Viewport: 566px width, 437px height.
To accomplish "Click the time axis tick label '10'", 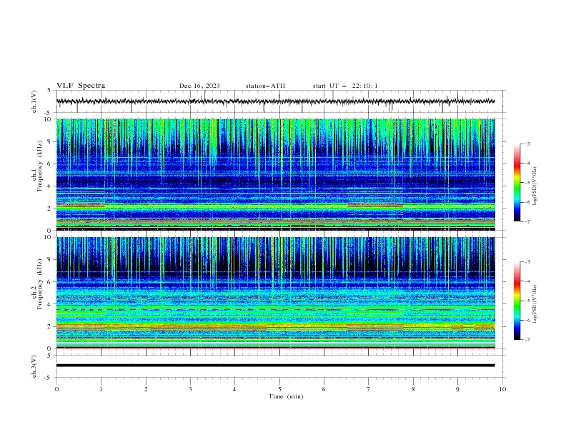I will pyautogui.click(x=502, y=389).
